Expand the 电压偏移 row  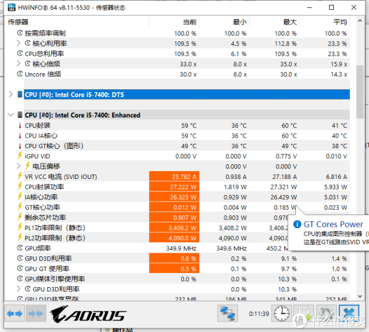[x=18, y=166]
